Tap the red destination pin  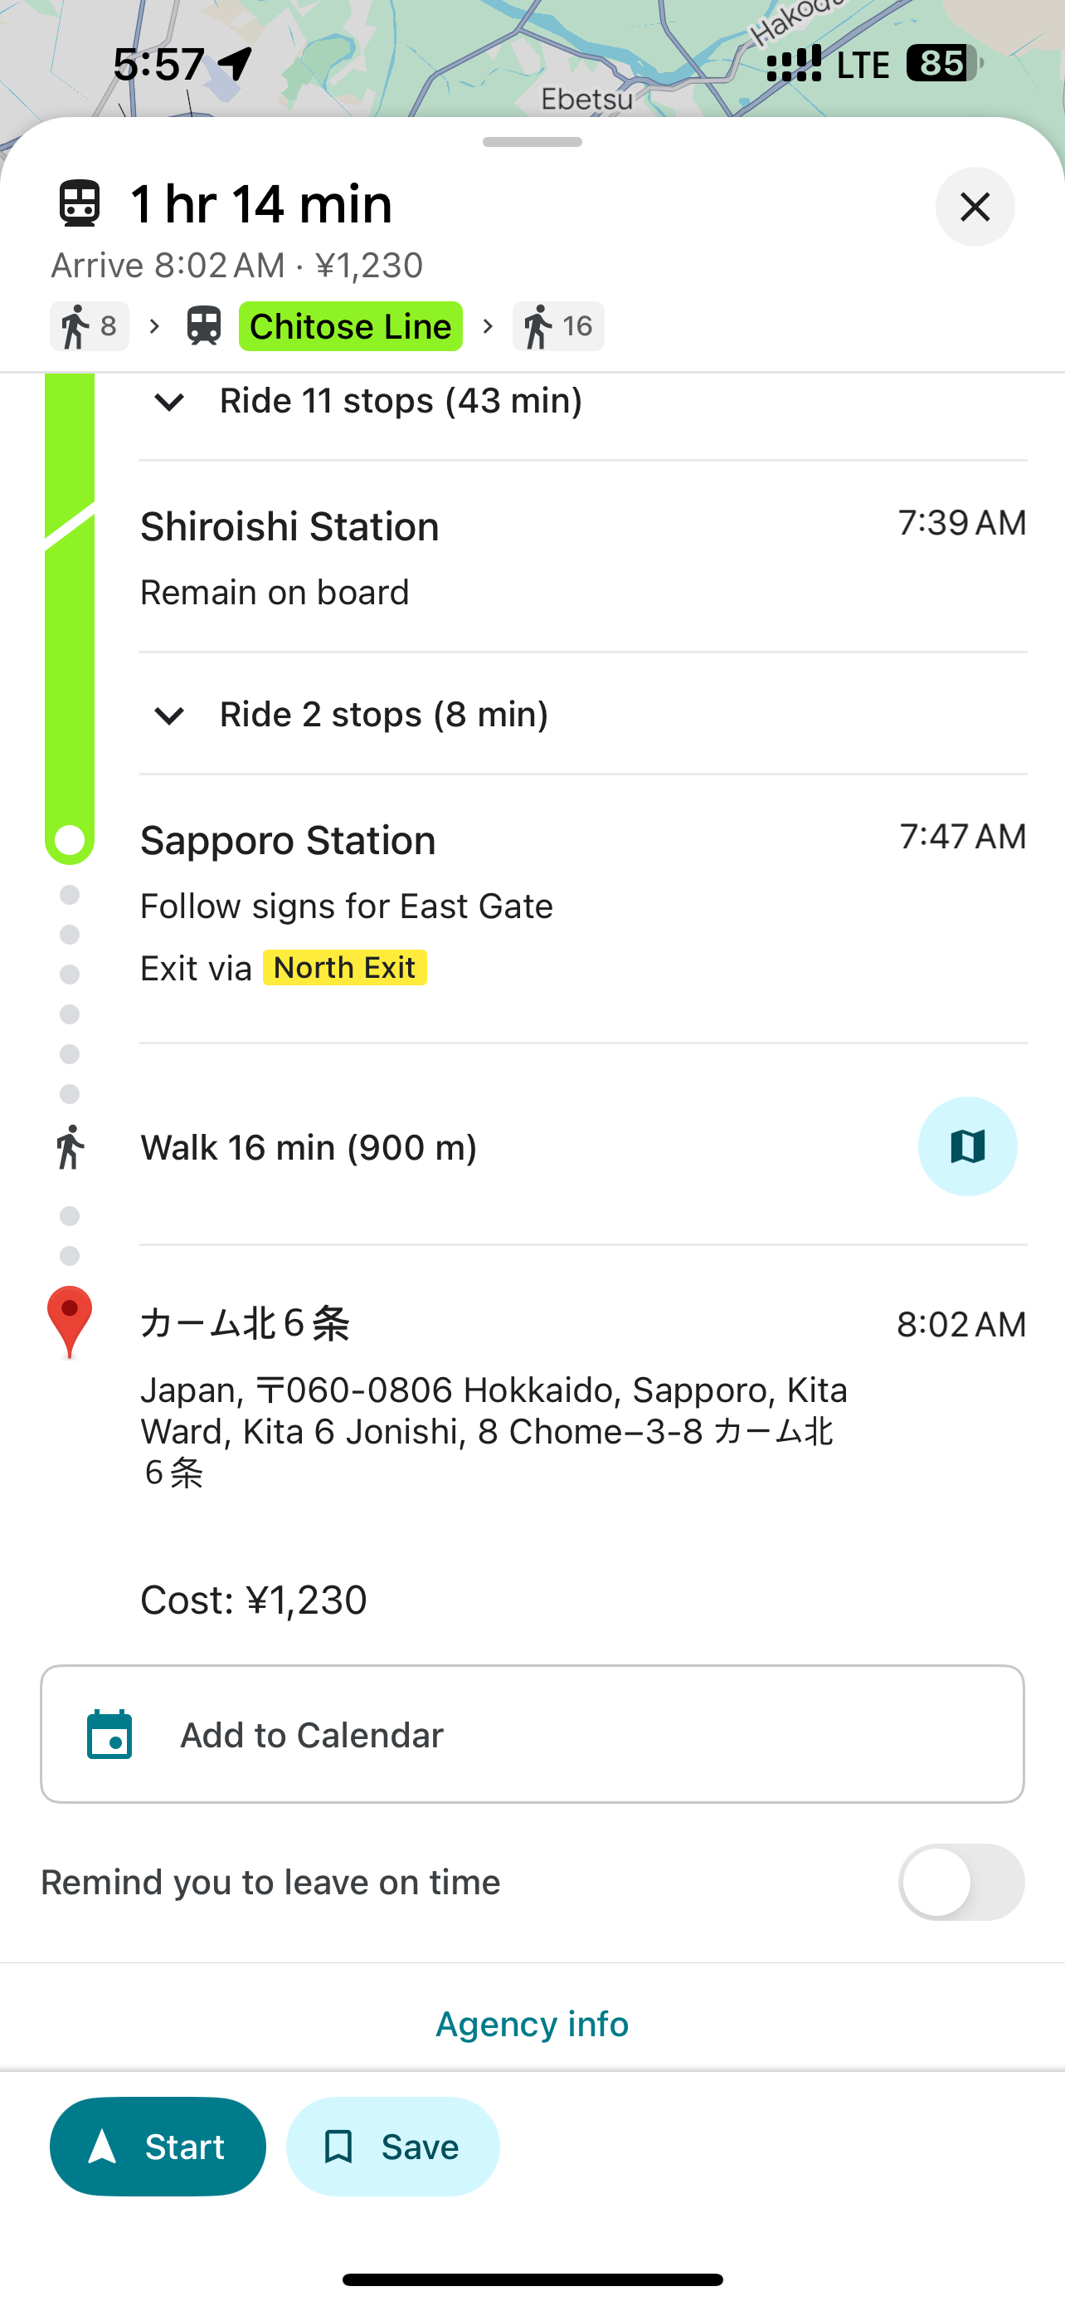click(x=69, y=1320)
